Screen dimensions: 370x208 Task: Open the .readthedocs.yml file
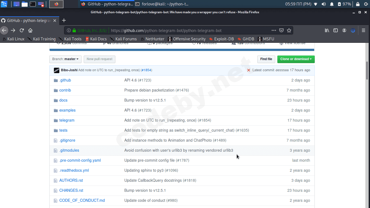click(74, 170)
